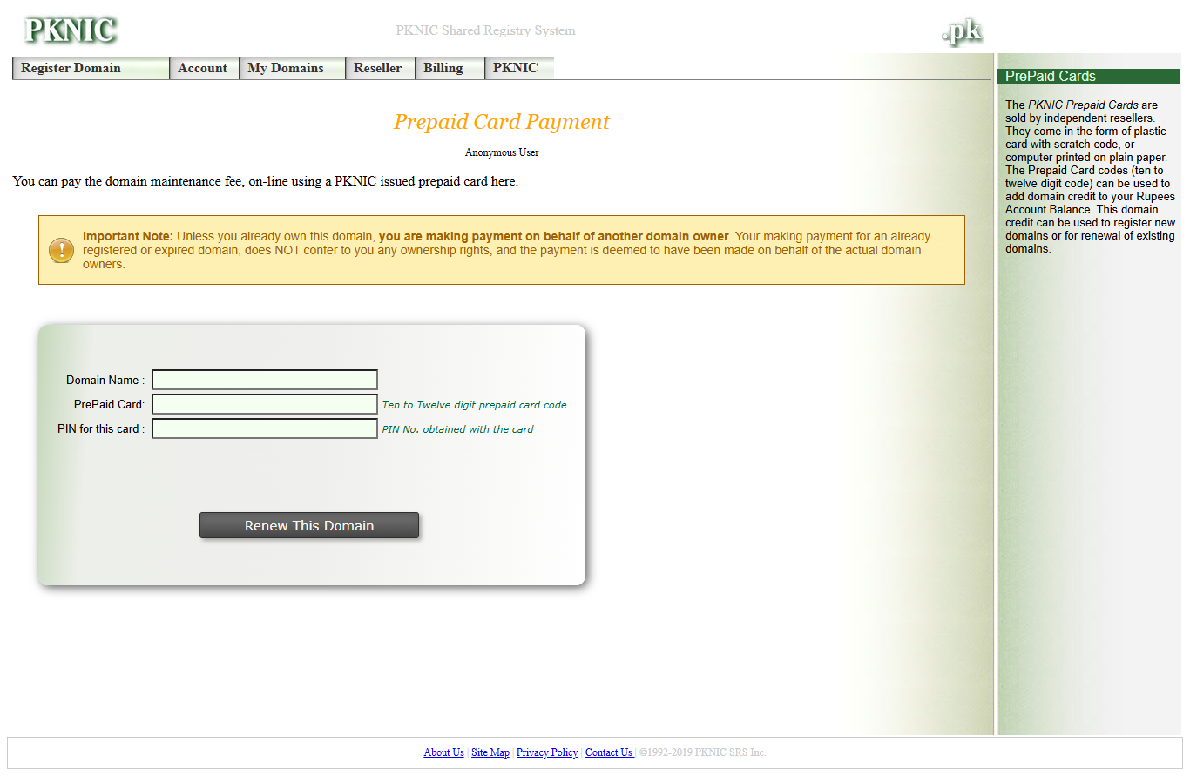Image resolution: width=1190 pixels, height=776 pixels.
Task: Open the About Us link
Action: [x=443, y=752]
